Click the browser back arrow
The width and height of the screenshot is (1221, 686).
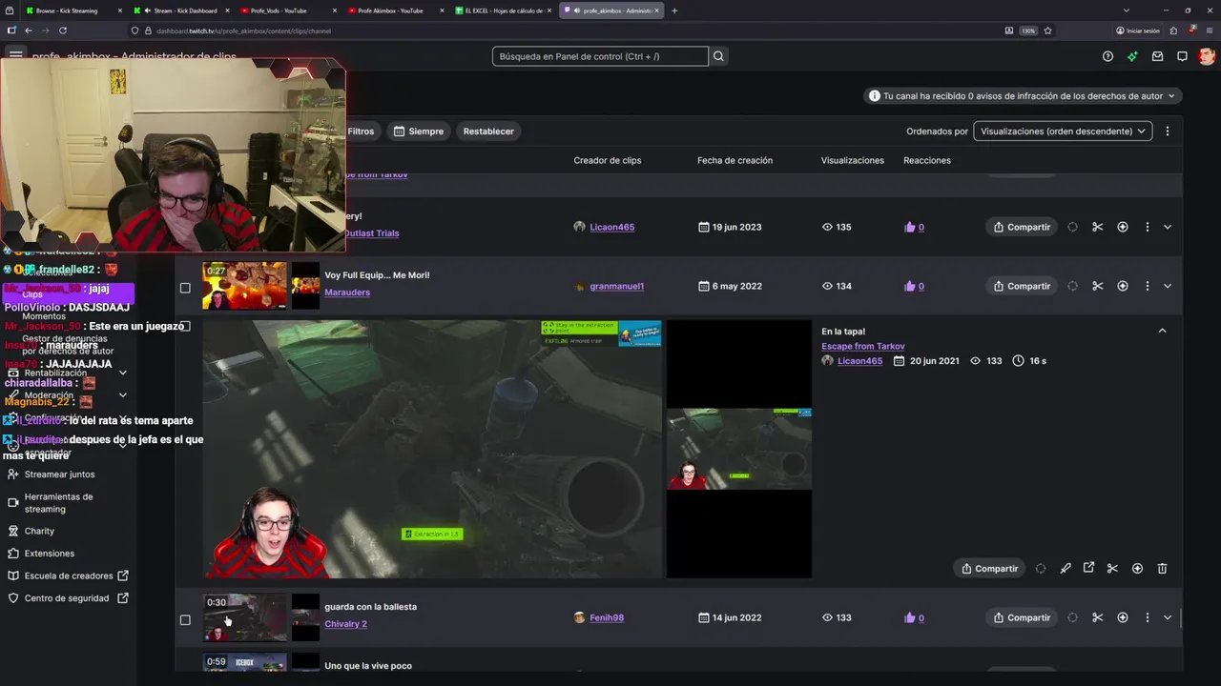click(x=28, y=30)
